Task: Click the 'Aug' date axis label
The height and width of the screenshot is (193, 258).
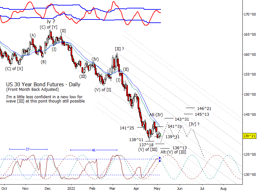Action: pos(223,188)
